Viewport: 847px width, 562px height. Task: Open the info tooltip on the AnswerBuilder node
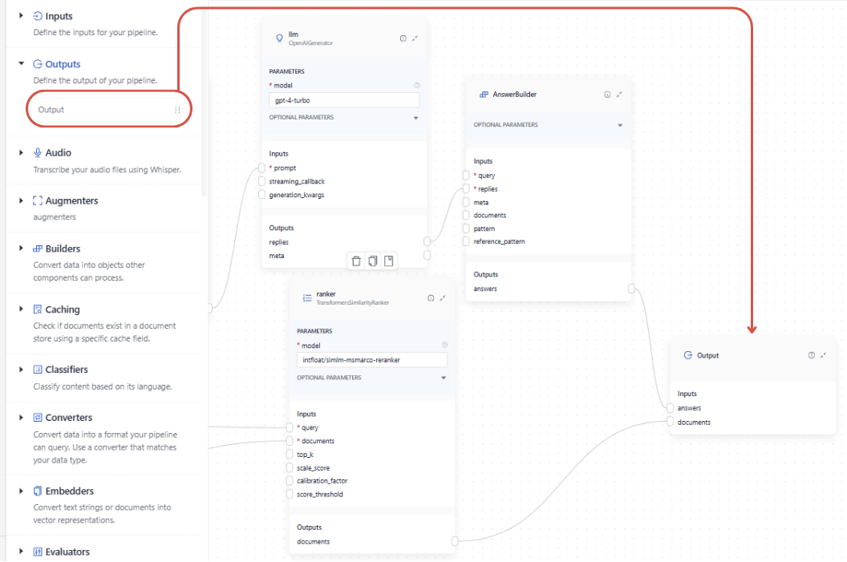[x=608, y=94]
